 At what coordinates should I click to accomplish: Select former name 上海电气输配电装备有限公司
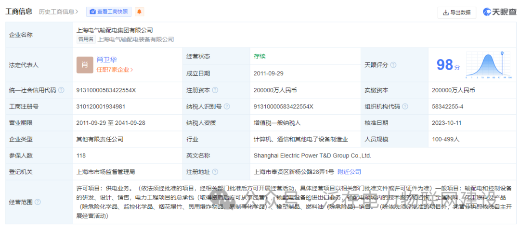coord(136,39)
